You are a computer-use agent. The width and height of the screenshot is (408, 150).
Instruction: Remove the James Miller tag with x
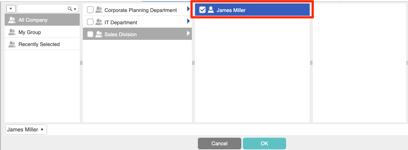click(x=42, y=130)
